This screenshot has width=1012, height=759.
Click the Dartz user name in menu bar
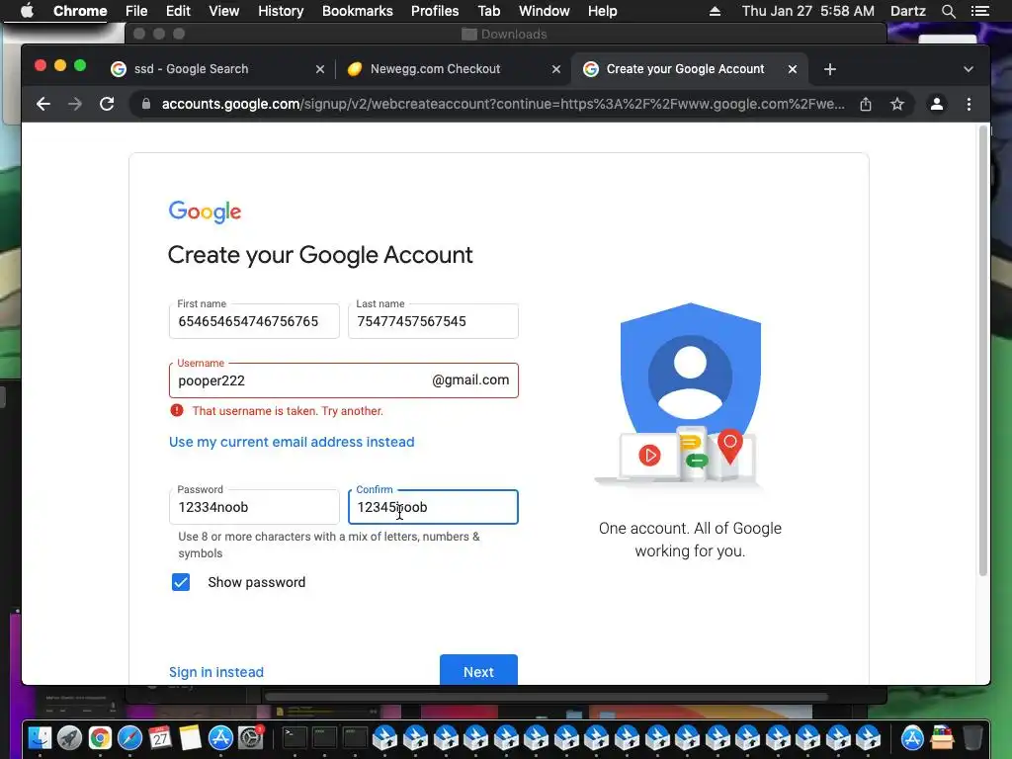[x=907, y=11]
